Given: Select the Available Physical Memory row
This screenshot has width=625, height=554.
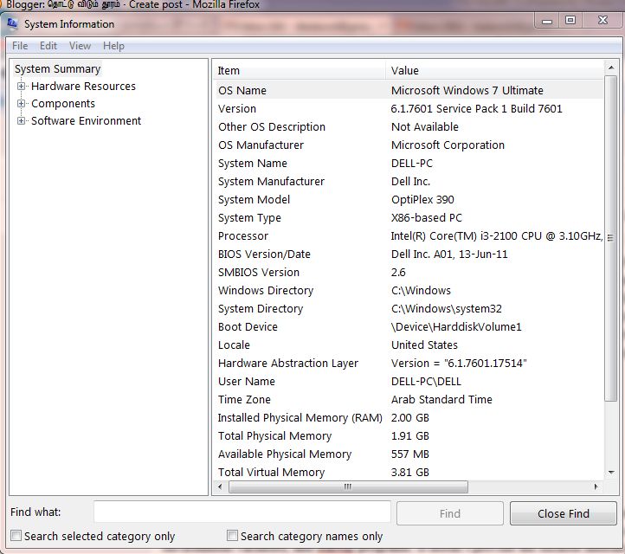Looking at the screenshot, I should click(x=409, y=454).
